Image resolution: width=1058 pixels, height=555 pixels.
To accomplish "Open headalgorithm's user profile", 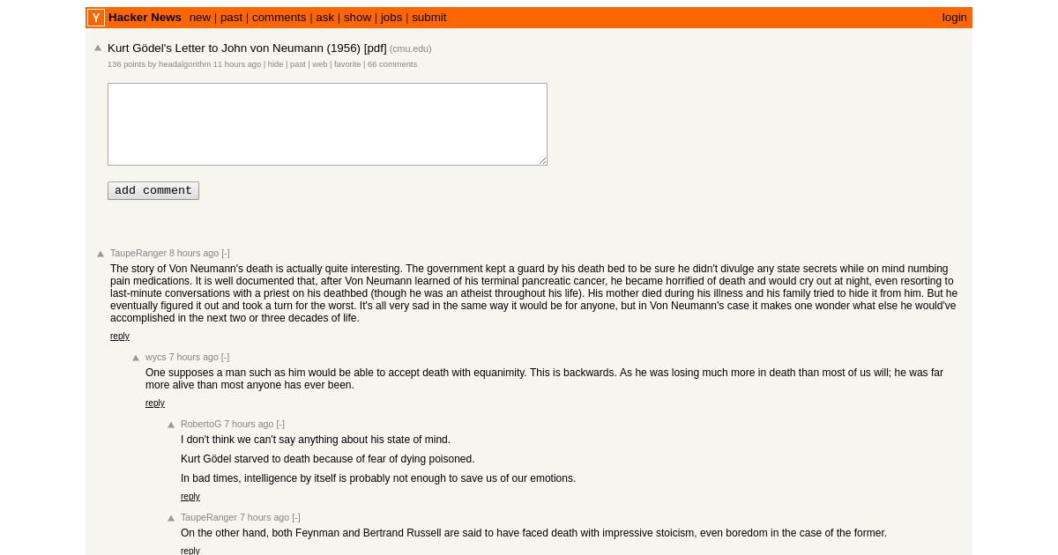I will click(x=185, y=64).
